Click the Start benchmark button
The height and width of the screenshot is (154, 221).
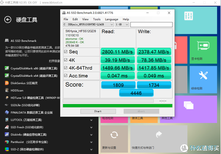click(x=98, y=111)
